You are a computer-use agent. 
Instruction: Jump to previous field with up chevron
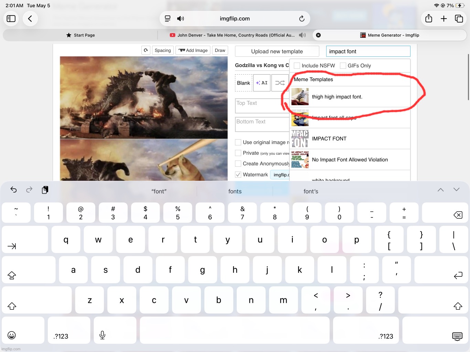pyautogui.click(x=441, y=190)
